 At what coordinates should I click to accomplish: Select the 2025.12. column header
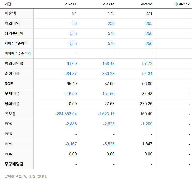[x=184, y=4]
